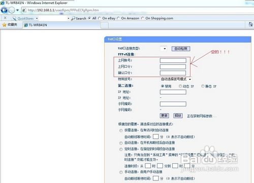The width and height of the screenshot is (254, 183).
Task: Open the 自动选择拨号模式 dial mode dropdown
Action: point(176,79)
